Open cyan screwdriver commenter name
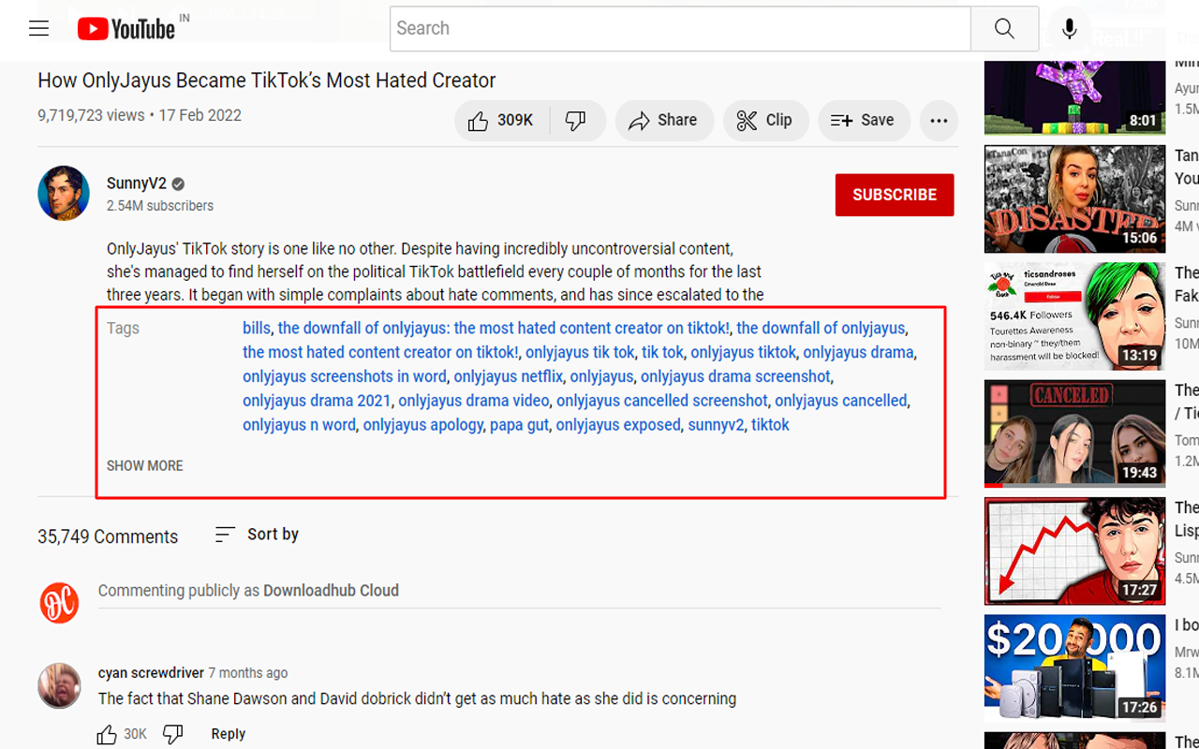 tap(151, 673)
